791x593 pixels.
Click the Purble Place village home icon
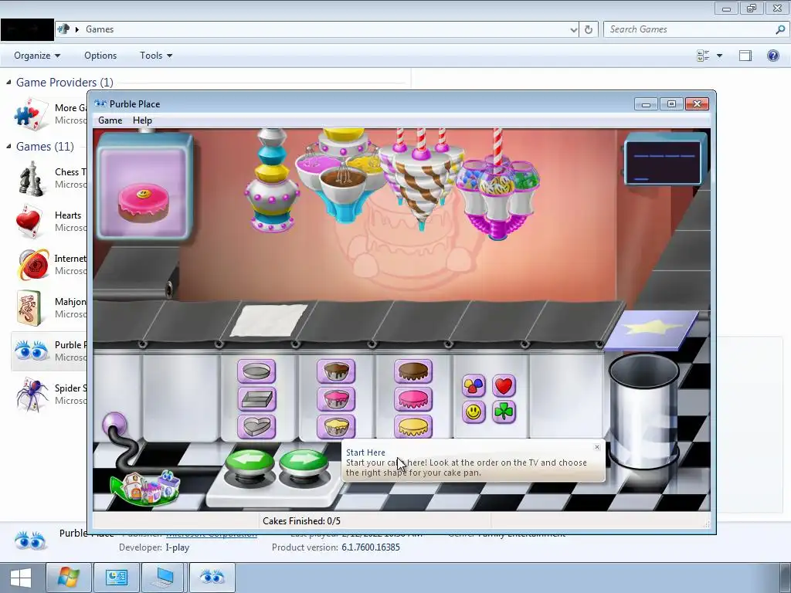click(x=146, y=486)
